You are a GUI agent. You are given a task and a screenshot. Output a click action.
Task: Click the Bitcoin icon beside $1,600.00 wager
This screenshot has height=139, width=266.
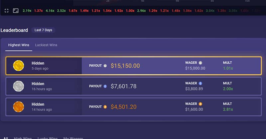(200, 104)
